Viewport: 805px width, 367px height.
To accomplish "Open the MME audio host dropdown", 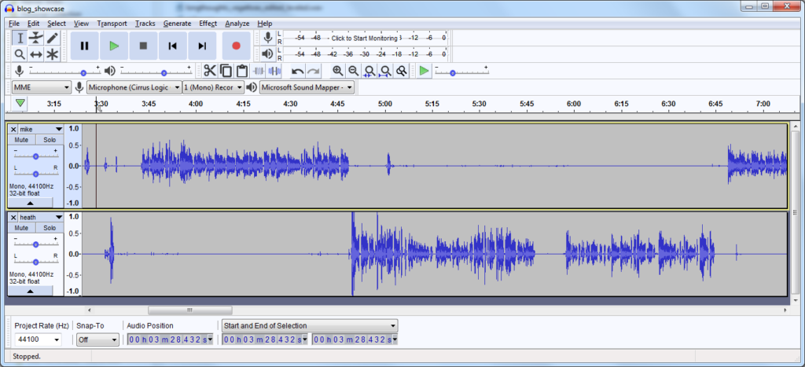I will click(42, 87).
